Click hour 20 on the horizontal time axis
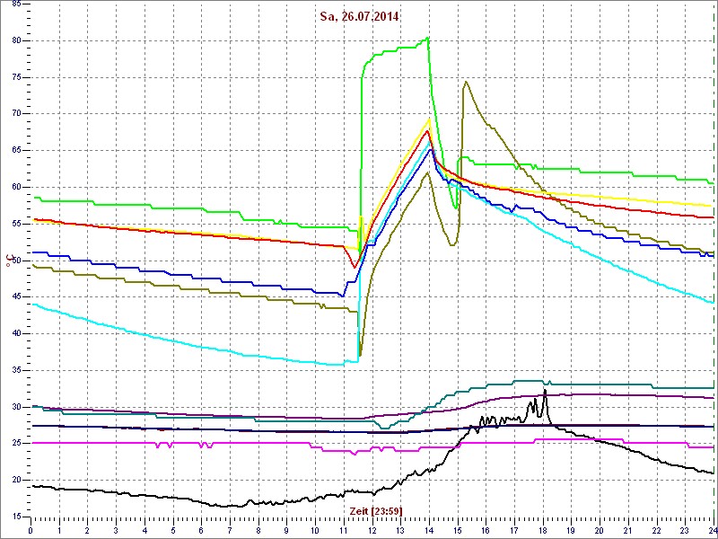 (x=600, y=531)
